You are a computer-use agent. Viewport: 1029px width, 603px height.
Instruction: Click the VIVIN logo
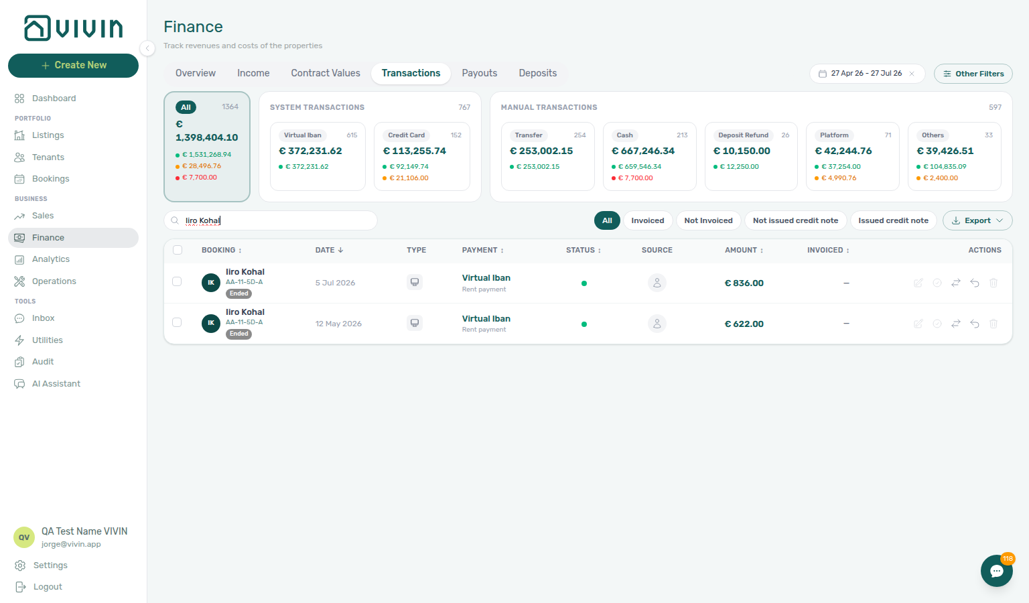pyautogui.click(x=74, y=28)
